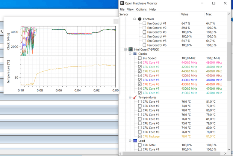Viewport: 233px width, 156px height.
Task: Uncheck the CPU Core #1 clock checkbox
Action: click(140, 62)
